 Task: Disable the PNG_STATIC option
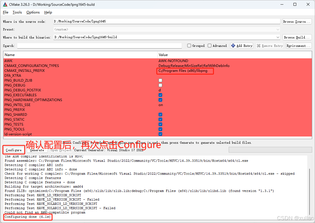pyautogui.click(x=160, y=119)
